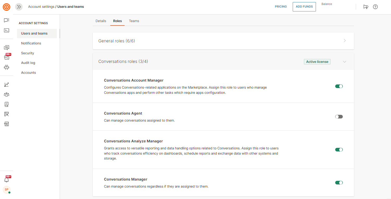391x199 pixels.
Task: Expand the sidebar with double-chevron button
Action: coord(19,7)
